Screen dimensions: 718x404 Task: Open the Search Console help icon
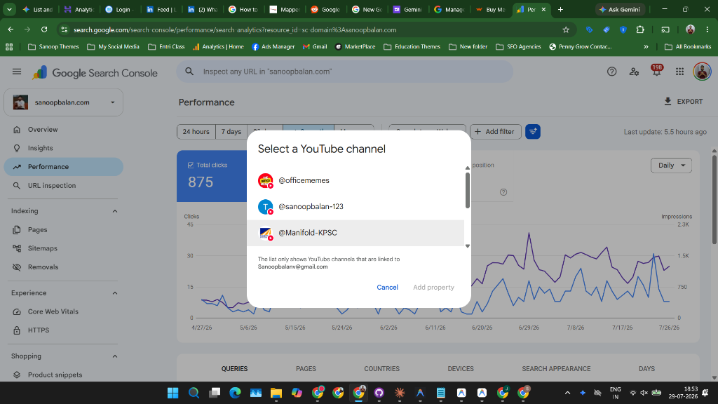click(611, 72)
